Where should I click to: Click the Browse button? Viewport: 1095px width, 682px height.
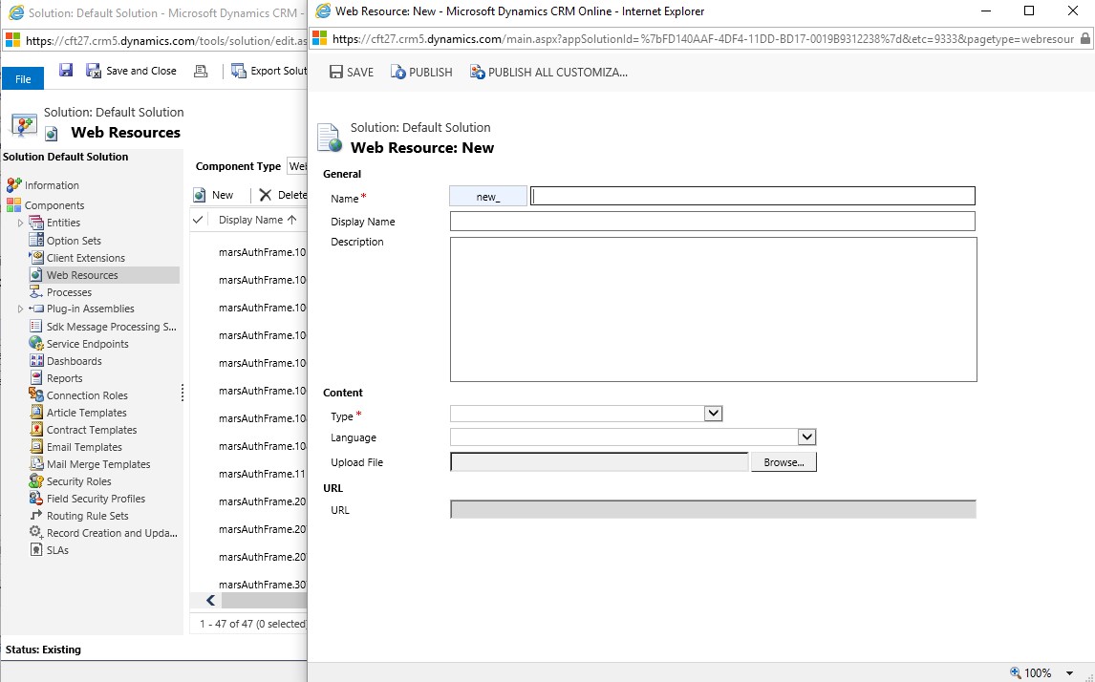pos(784,462)
